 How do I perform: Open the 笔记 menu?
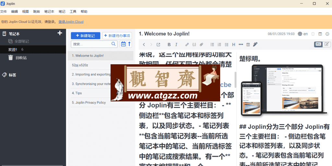coord(62,12)
